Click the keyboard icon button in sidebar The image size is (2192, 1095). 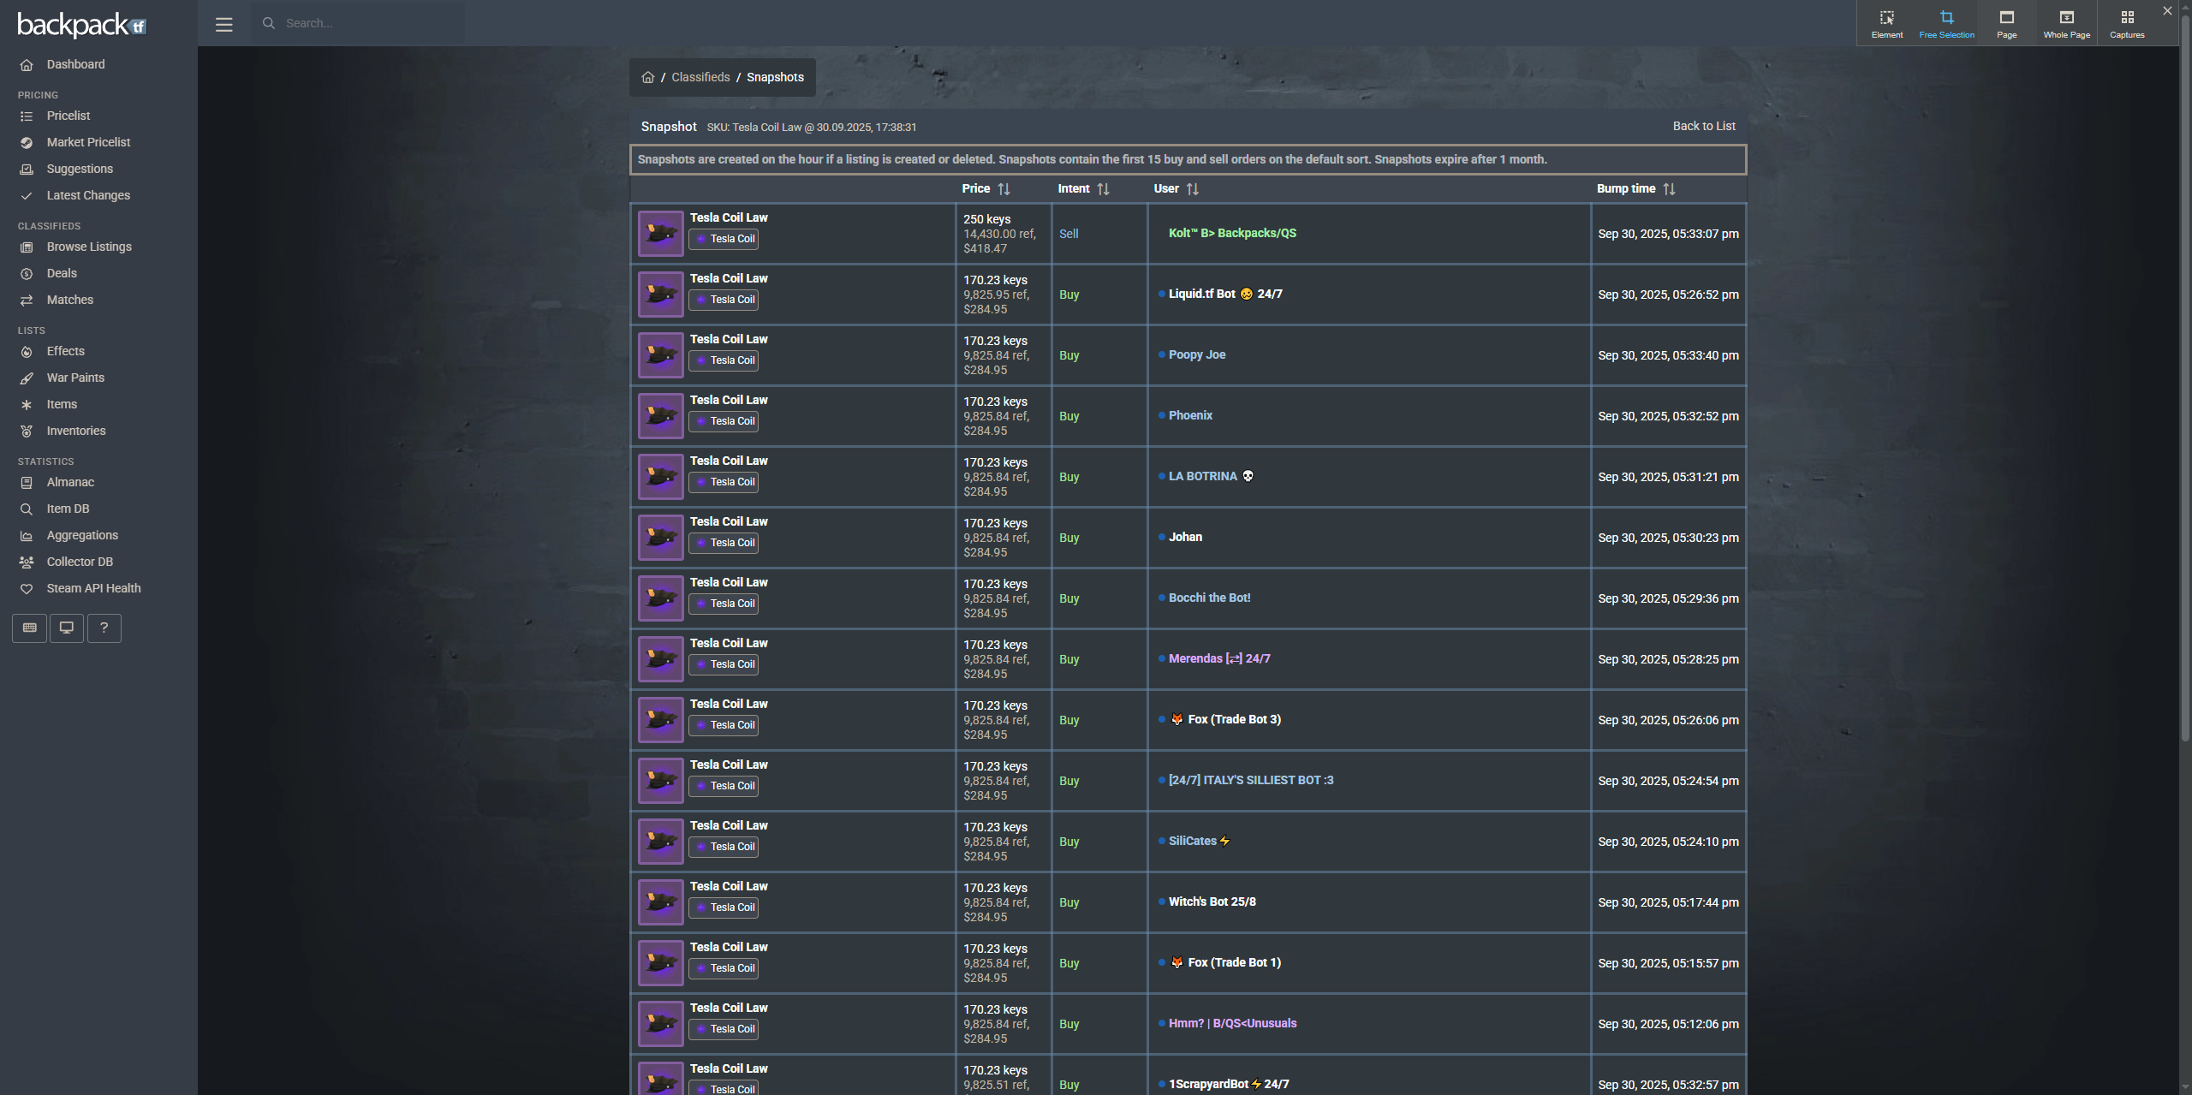[30, 628]
